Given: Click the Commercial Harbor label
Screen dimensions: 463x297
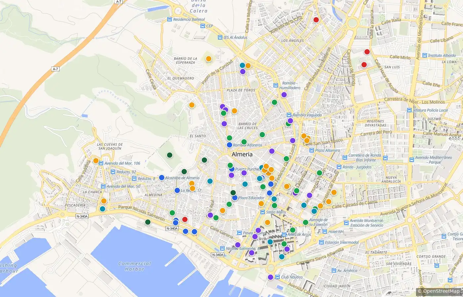Looking at the screenshot, I should 135,266.
